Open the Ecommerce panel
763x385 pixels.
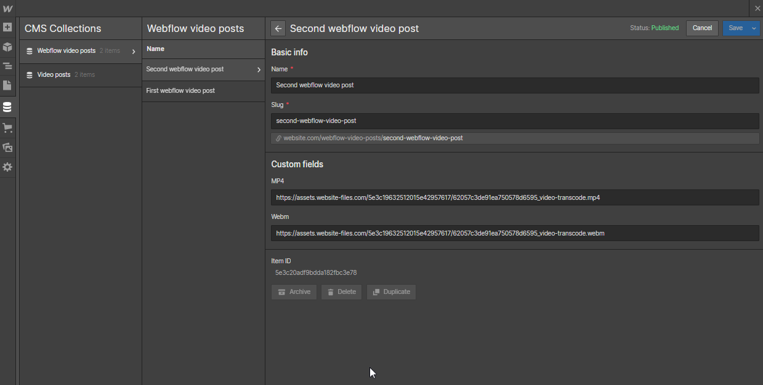pos(8,127)
